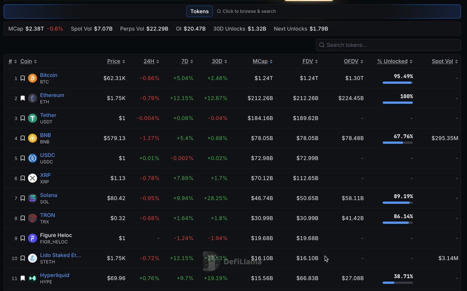The image size is (467, 291).
Task: Click the Hyperliquid % Unlocked progress bar
Action: [398, 282]
